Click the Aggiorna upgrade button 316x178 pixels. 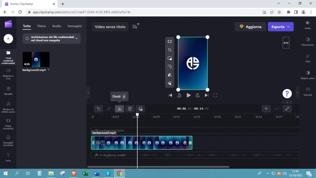(x=250, y=27)
